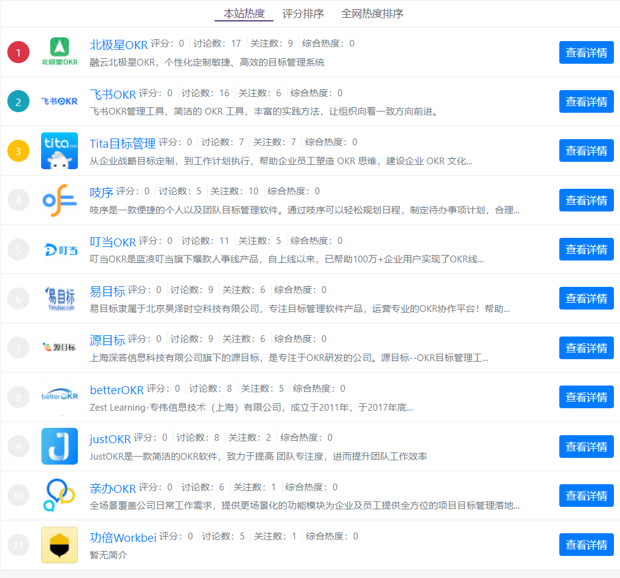Click the 飞书OKR logo icon
This screenshot has height=578, width=620.
pos(59,102)
